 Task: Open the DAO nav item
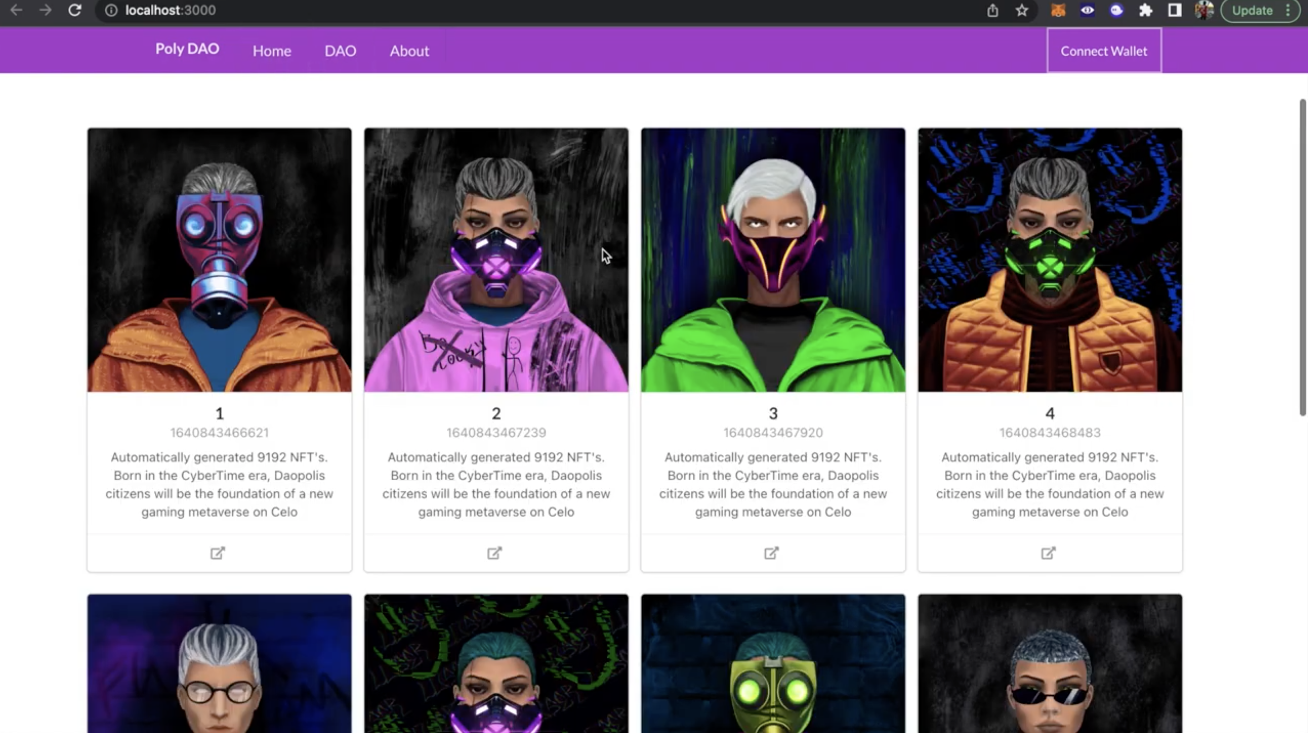click(340, 51)
